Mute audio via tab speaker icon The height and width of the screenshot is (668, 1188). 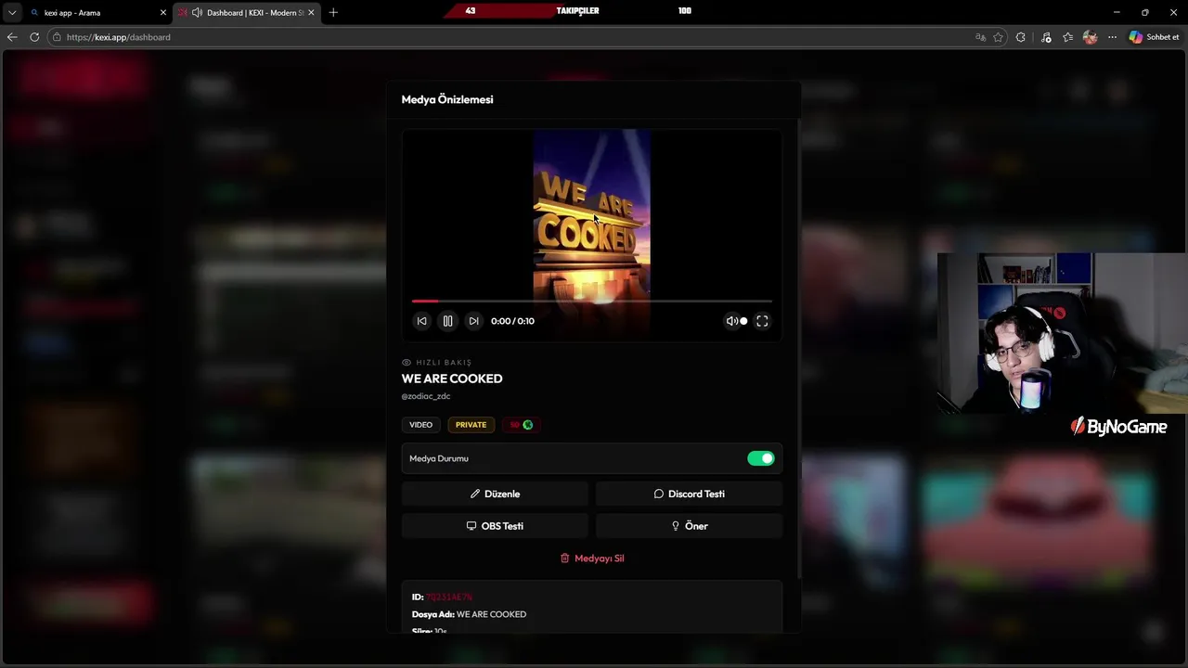click(x=197, y=13)
